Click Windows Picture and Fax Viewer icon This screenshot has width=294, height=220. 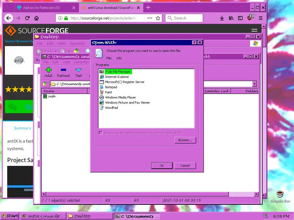pyautogui.click(x=102, y=103)
